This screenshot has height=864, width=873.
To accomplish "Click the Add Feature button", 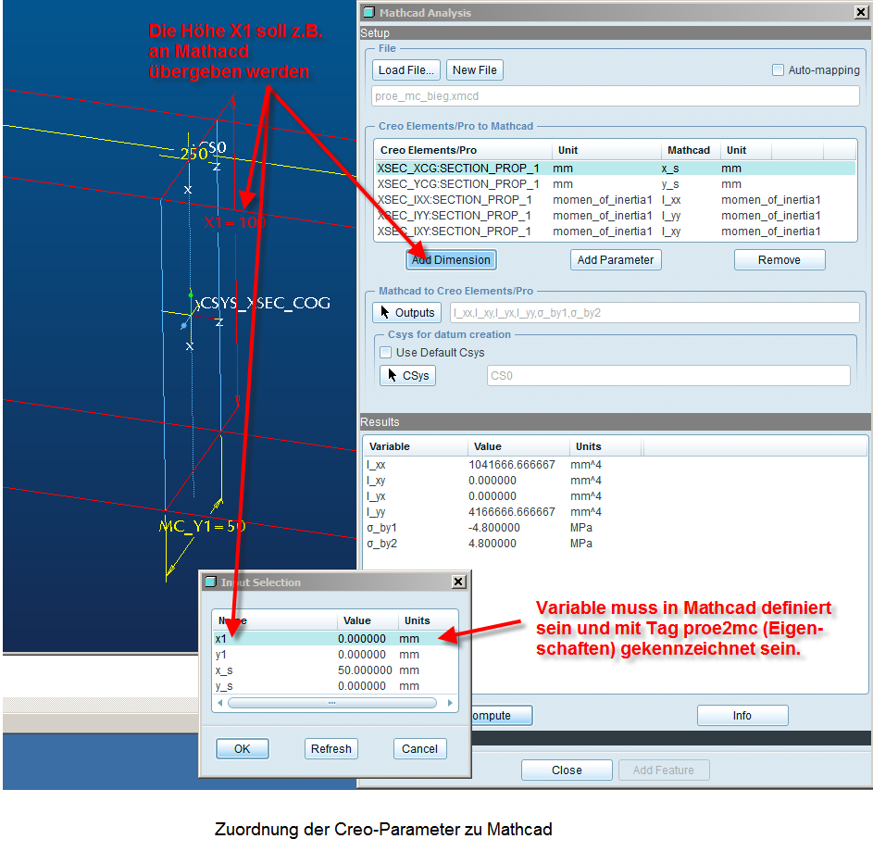I will [664, 770].
